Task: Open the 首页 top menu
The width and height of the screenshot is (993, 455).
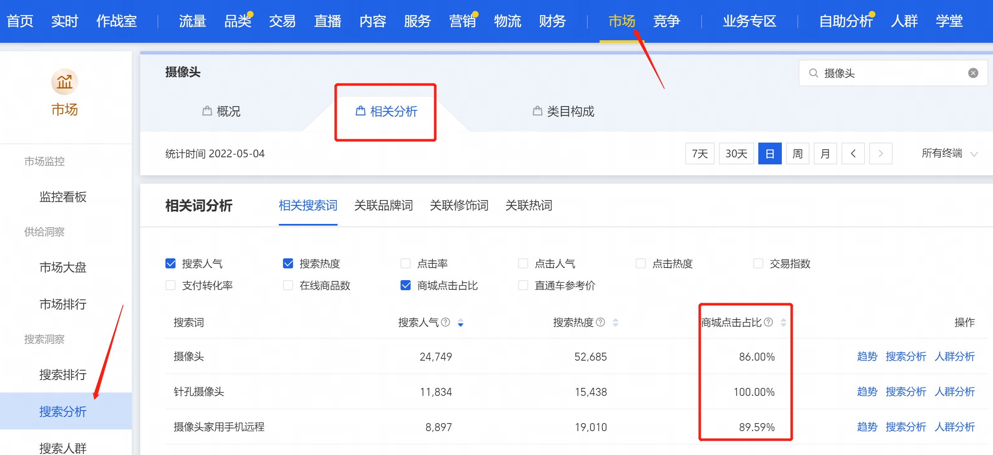Action: (20, 21)
